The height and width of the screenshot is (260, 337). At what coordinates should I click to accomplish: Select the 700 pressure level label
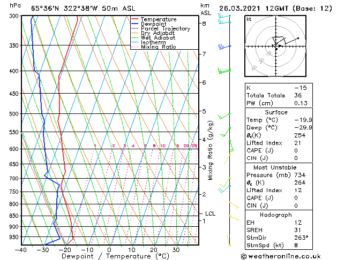click(x=15, y=179)
